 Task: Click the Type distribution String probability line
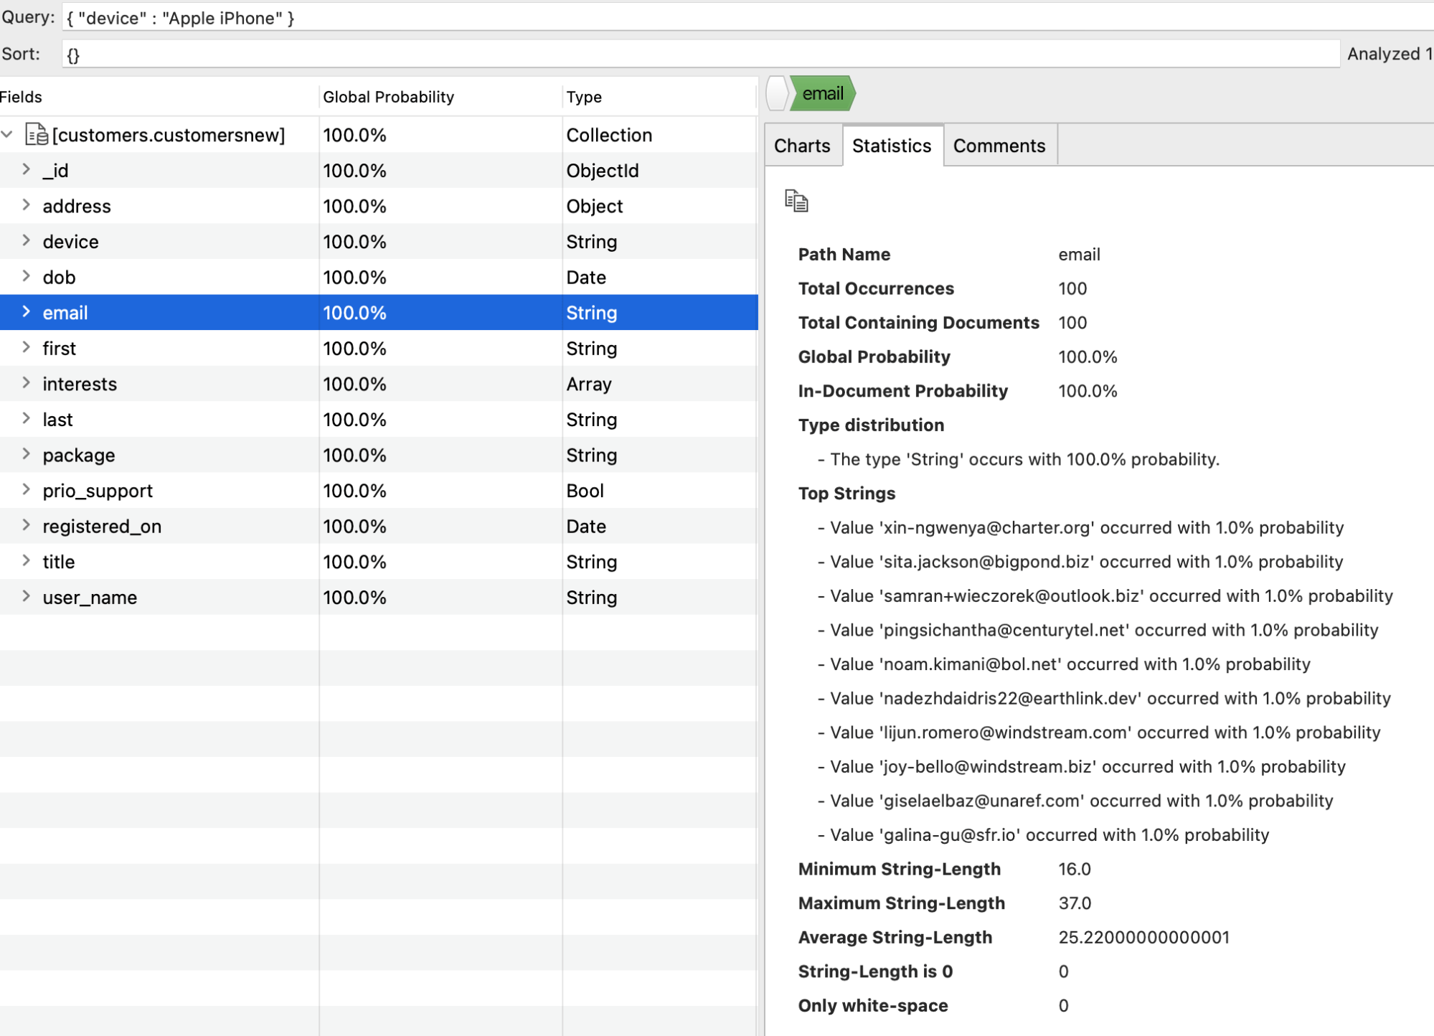click(1019, 459)
